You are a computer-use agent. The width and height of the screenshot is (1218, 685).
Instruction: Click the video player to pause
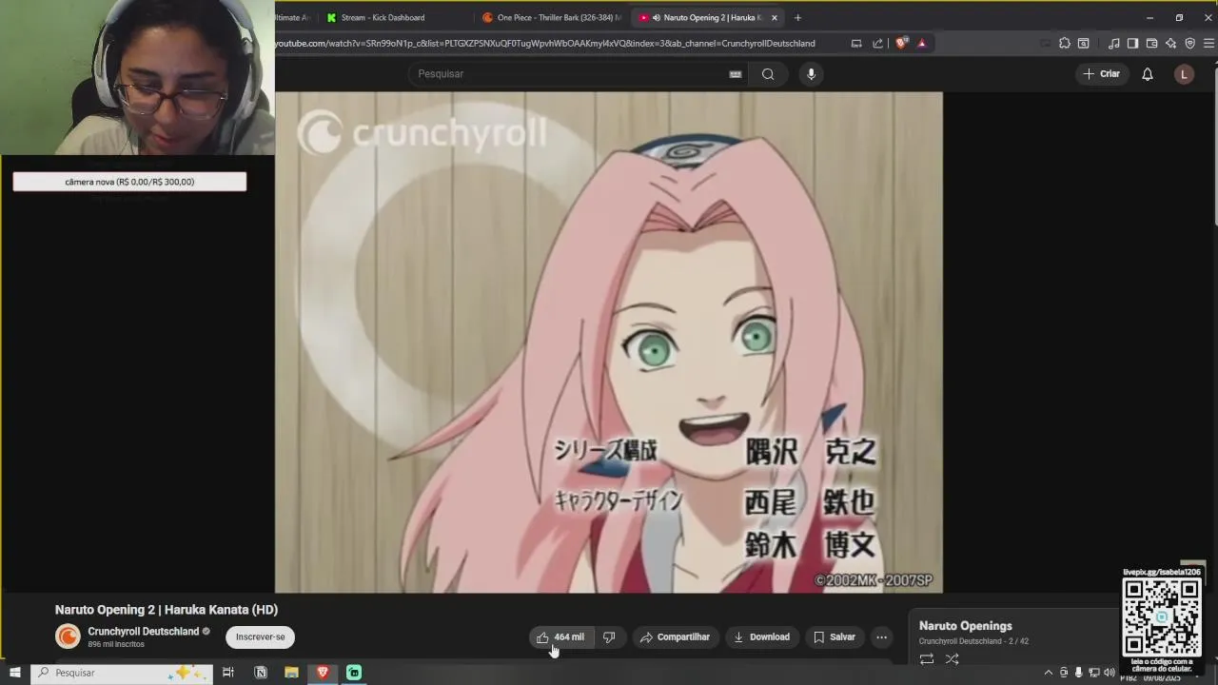tap(609, 342)
